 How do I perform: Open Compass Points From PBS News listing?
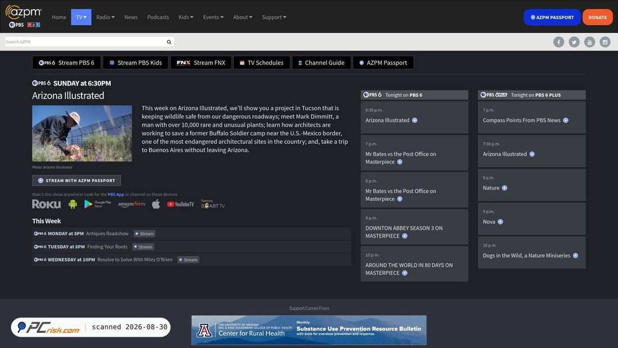tap(521, 120)
